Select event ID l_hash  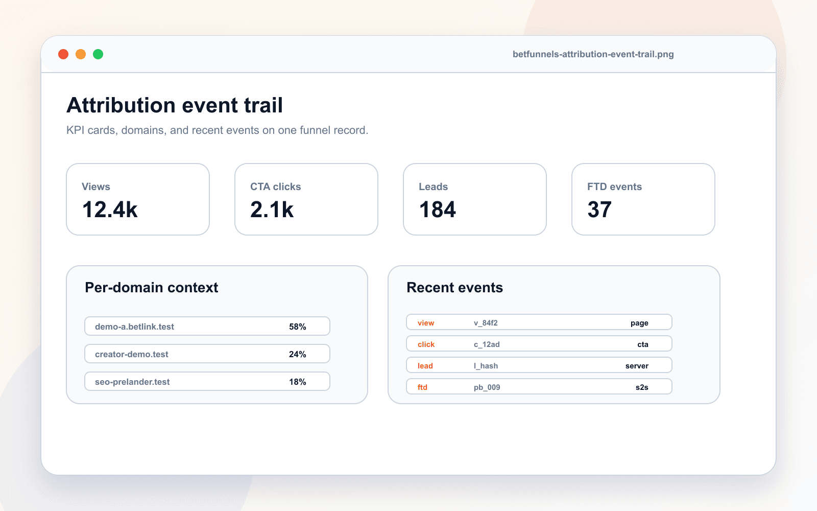[486, 366]
